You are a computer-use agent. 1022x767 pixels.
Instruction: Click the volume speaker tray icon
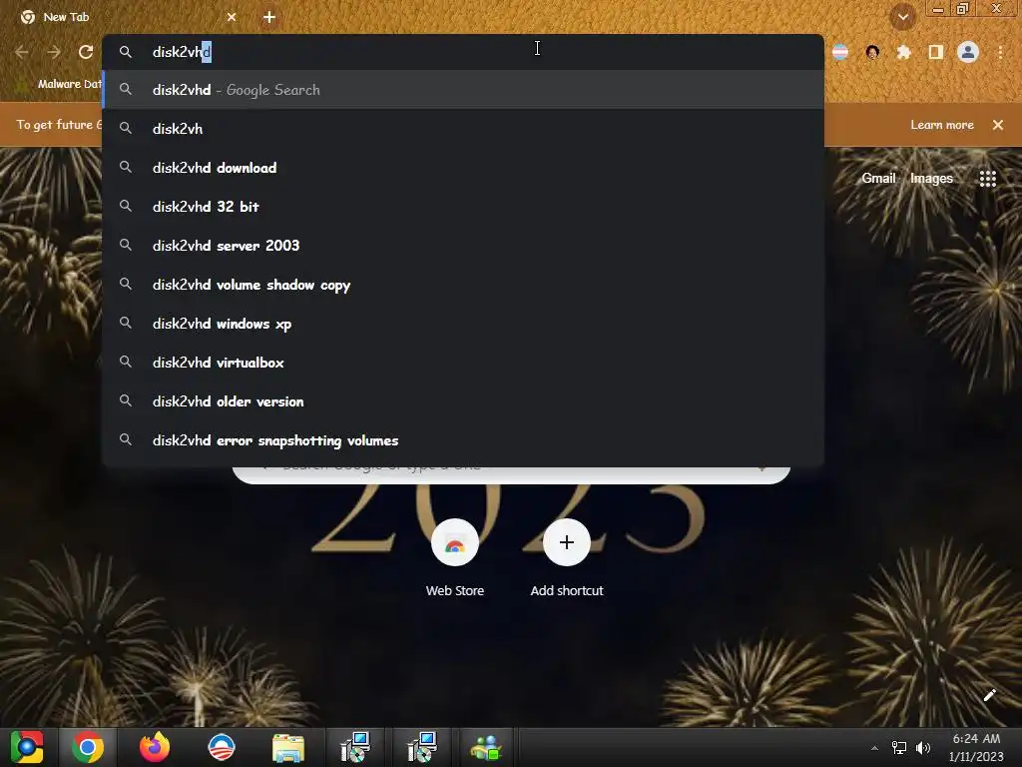tap(923, 748)
